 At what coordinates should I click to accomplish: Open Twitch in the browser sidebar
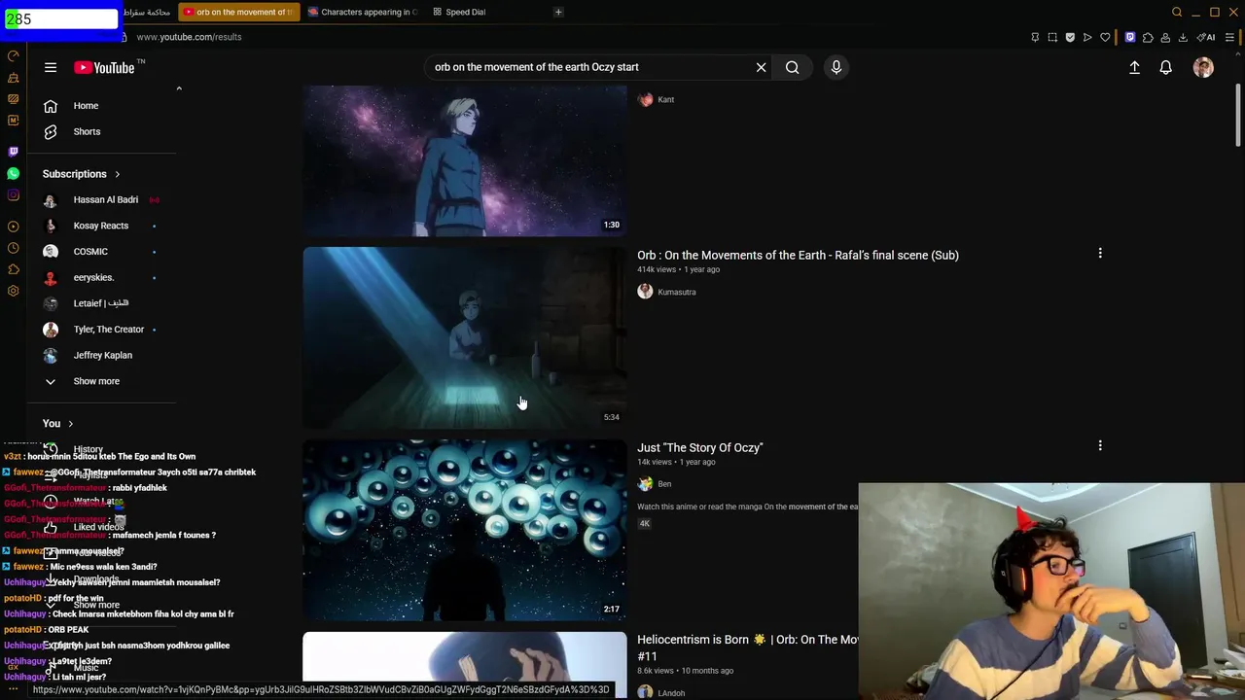(x=13, y=152)
